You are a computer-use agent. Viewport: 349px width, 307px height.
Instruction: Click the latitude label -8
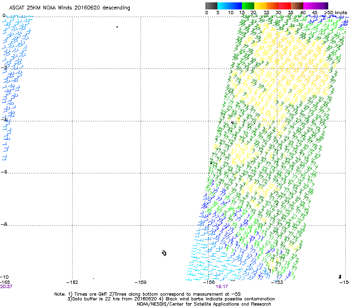(4, 224)
